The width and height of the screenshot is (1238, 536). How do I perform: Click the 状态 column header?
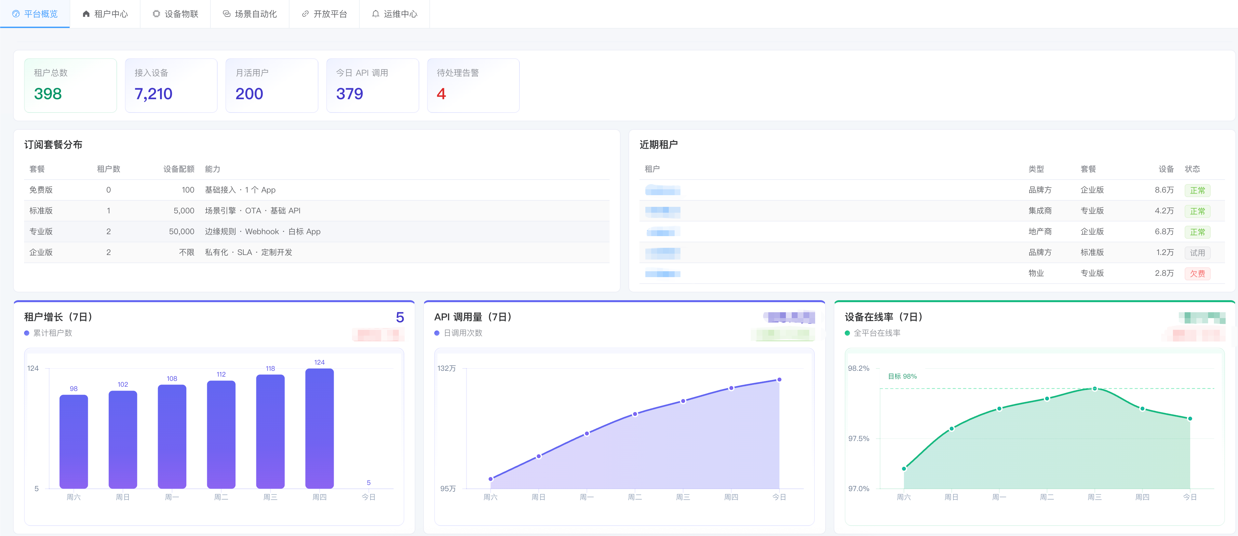coord(1192,169)
